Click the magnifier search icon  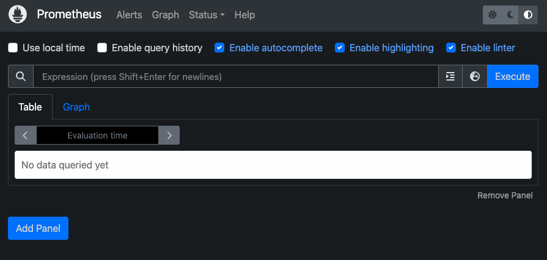click(x=21, y=76)
